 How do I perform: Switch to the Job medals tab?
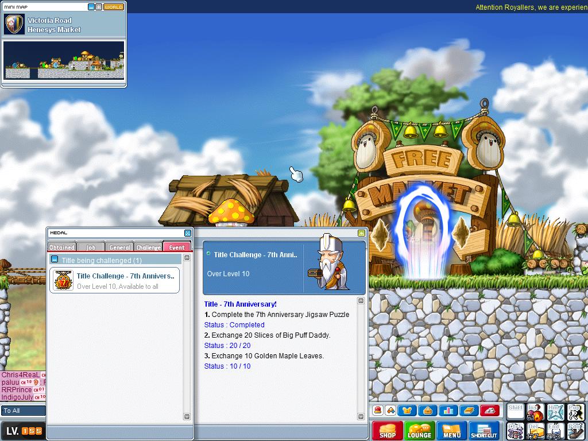pos(91,247)
